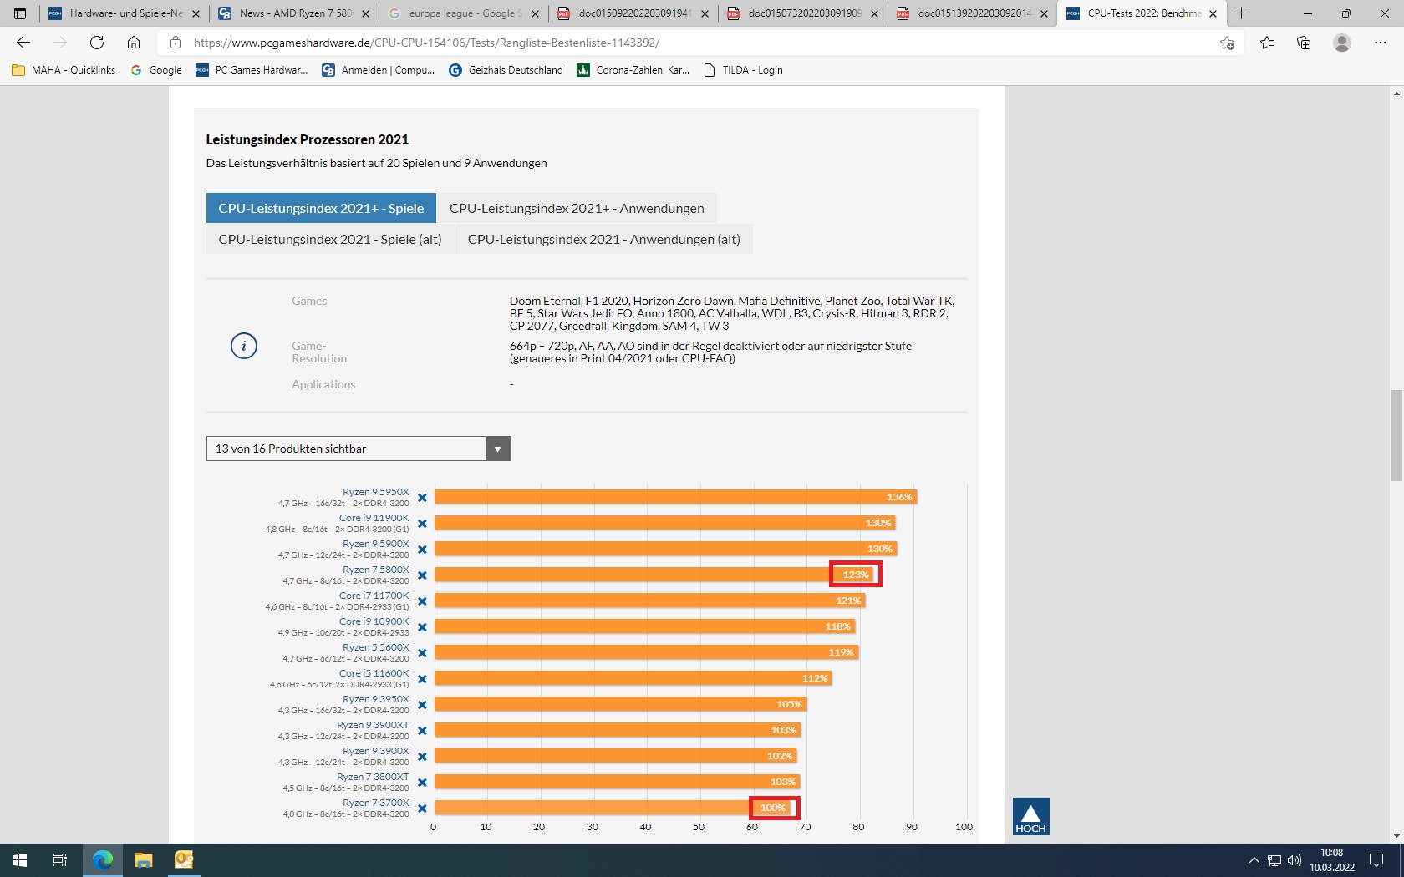Hide Ryzen 7 3700X row with X icon

click(422, 809)
